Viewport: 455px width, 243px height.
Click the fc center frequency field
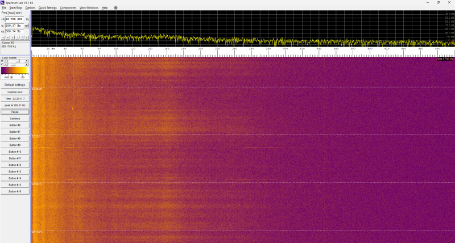15,26
